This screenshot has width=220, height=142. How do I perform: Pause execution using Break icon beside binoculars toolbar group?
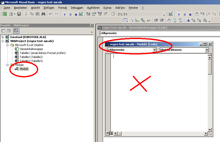click(70, 14)
